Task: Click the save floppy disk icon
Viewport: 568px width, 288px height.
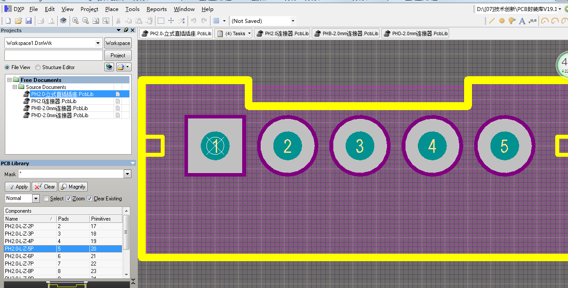Action: 29,21
